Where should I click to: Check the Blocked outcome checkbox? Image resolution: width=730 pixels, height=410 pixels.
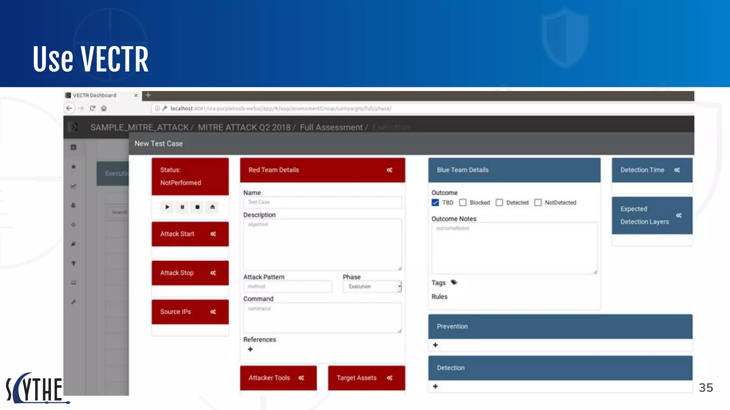[x=463, y=203]
